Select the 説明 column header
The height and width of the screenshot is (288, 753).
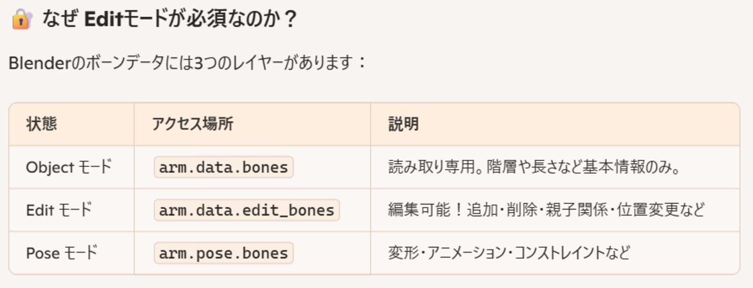(403, 124)
